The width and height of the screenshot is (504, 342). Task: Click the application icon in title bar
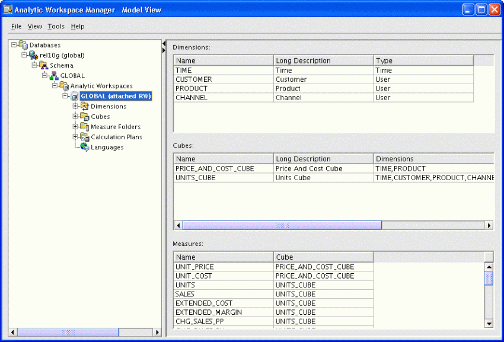point(8,9)
